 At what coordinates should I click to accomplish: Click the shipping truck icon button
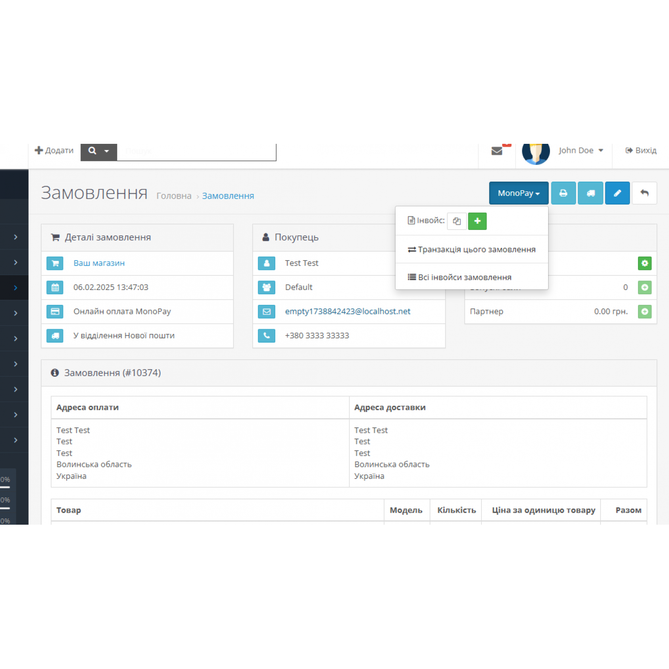(x=591, y=193)
